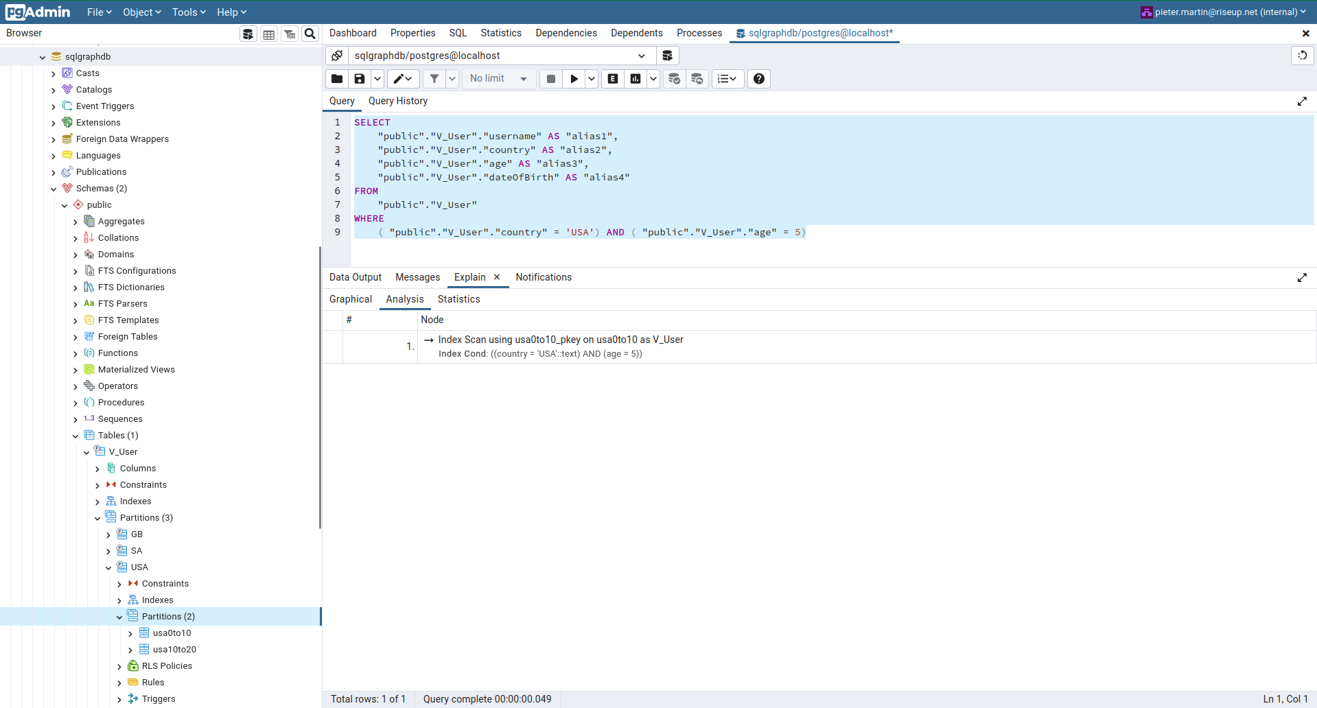Open the Dashboard panel
This screenshot has height=708, width=1317.
pyautogui.click(x=353, y=32)
